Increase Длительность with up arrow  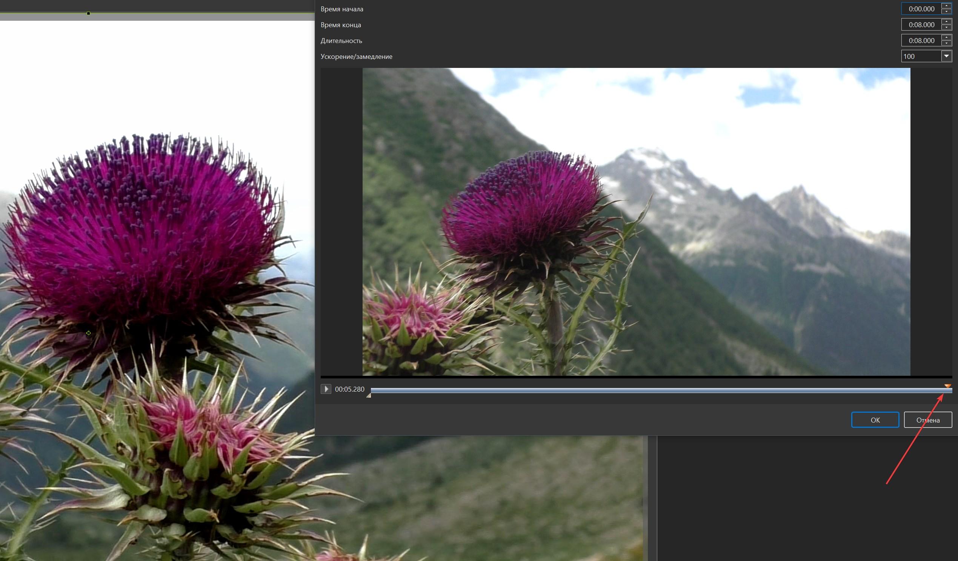(946, 38)
